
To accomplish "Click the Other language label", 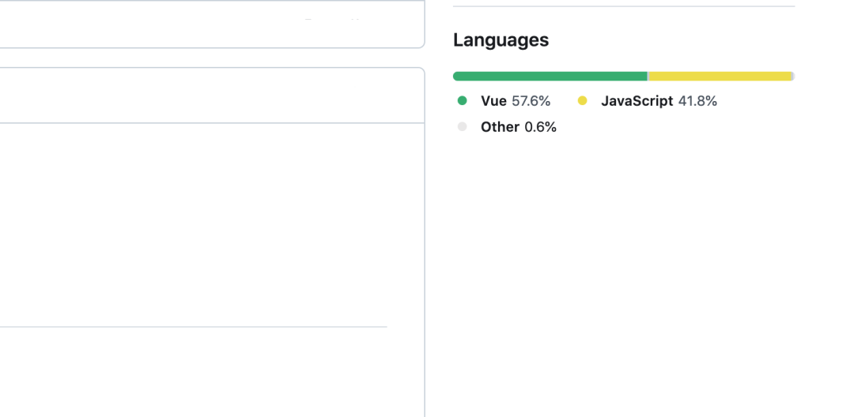I will (500, 127).
